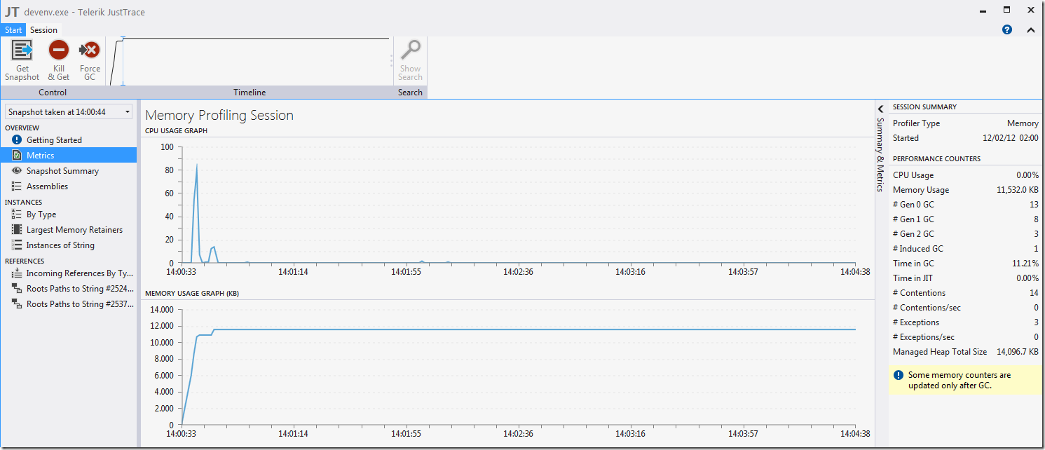
Task: Click the CPU Usage 0.00% counter
Action: [965, 175]
